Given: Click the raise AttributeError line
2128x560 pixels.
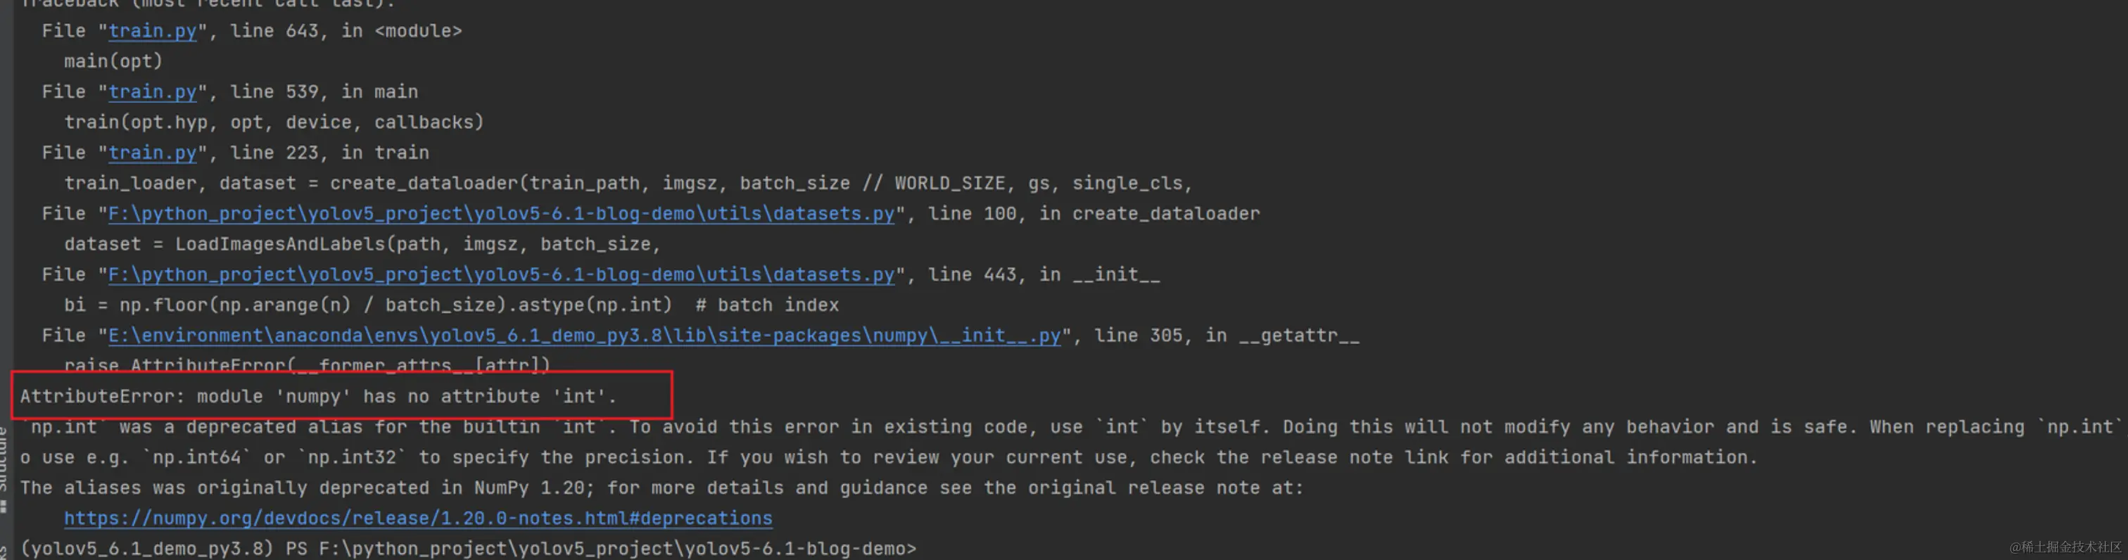Looking at the screenshot, I should [307, 365].
